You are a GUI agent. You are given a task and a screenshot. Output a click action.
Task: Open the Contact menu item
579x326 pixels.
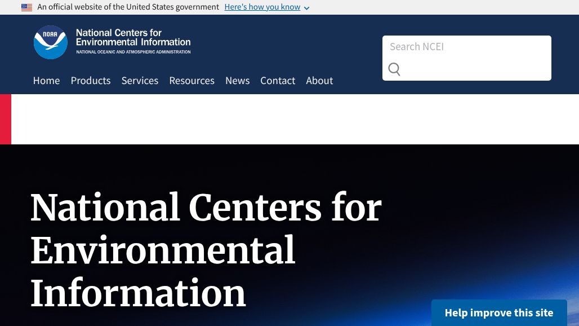tap(278, 81)
